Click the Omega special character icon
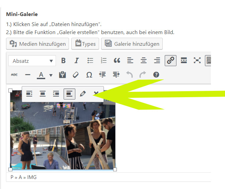This screenshot has width=225, height=189. [89, 75]
